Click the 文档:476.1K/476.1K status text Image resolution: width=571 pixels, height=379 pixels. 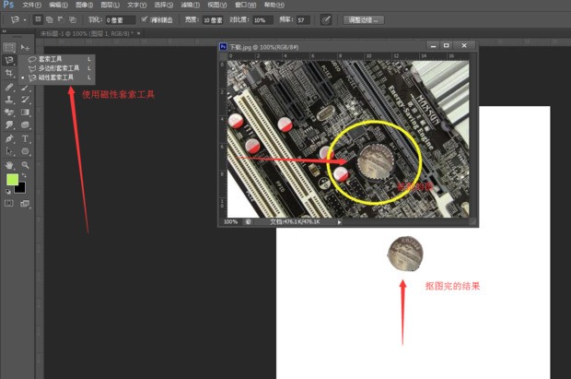[x=295, y=222]
